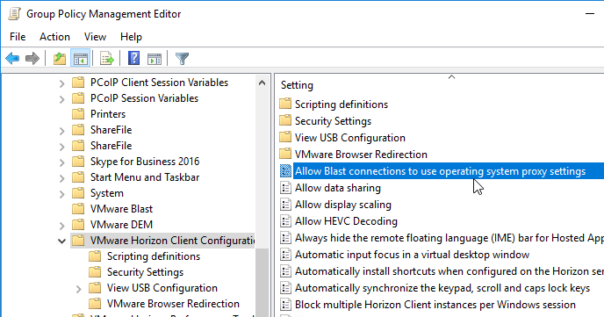The height and width of the screenshot is (317, 604).
Task: Open Help via the question mark icon
Action: click(x=133, y=59)
